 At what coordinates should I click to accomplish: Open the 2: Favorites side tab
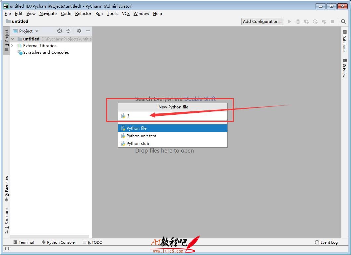click(x=7, y=189)
